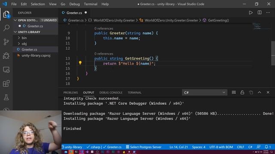This screenshot has width=275, height=154.
Task: Change indentation via Spaces: 4
Action: (199, 147)
